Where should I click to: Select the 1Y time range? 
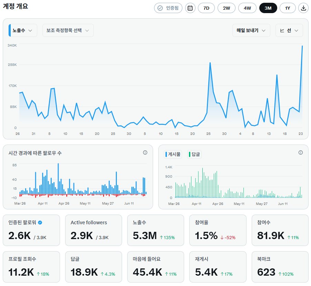pos(288,8)
